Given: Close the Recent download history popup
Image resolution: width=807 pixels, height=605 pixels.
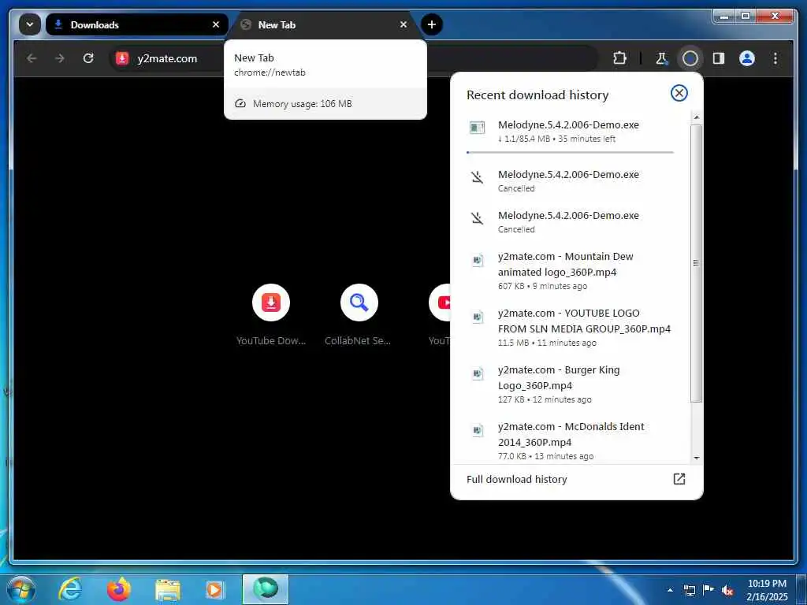Looking at the screenshot, I should 679,93.
